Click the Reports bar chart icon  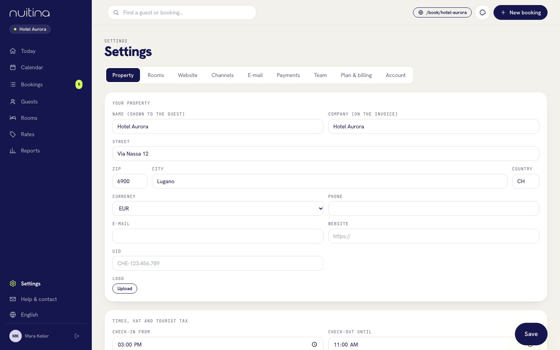(13, 150)
